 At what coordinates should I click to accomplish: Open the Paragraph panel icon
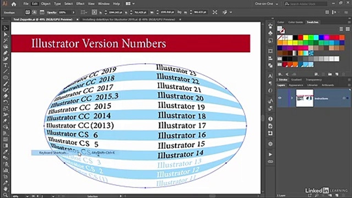coord(270,83)
